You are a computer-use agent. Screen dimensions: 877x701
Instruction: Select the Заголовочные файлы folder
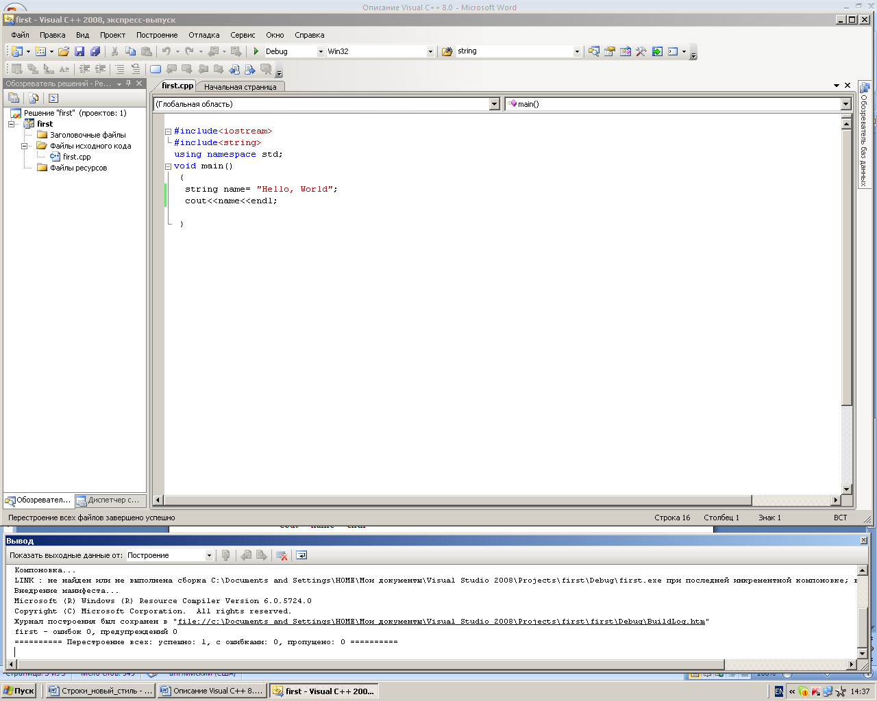tap(88, 135)
